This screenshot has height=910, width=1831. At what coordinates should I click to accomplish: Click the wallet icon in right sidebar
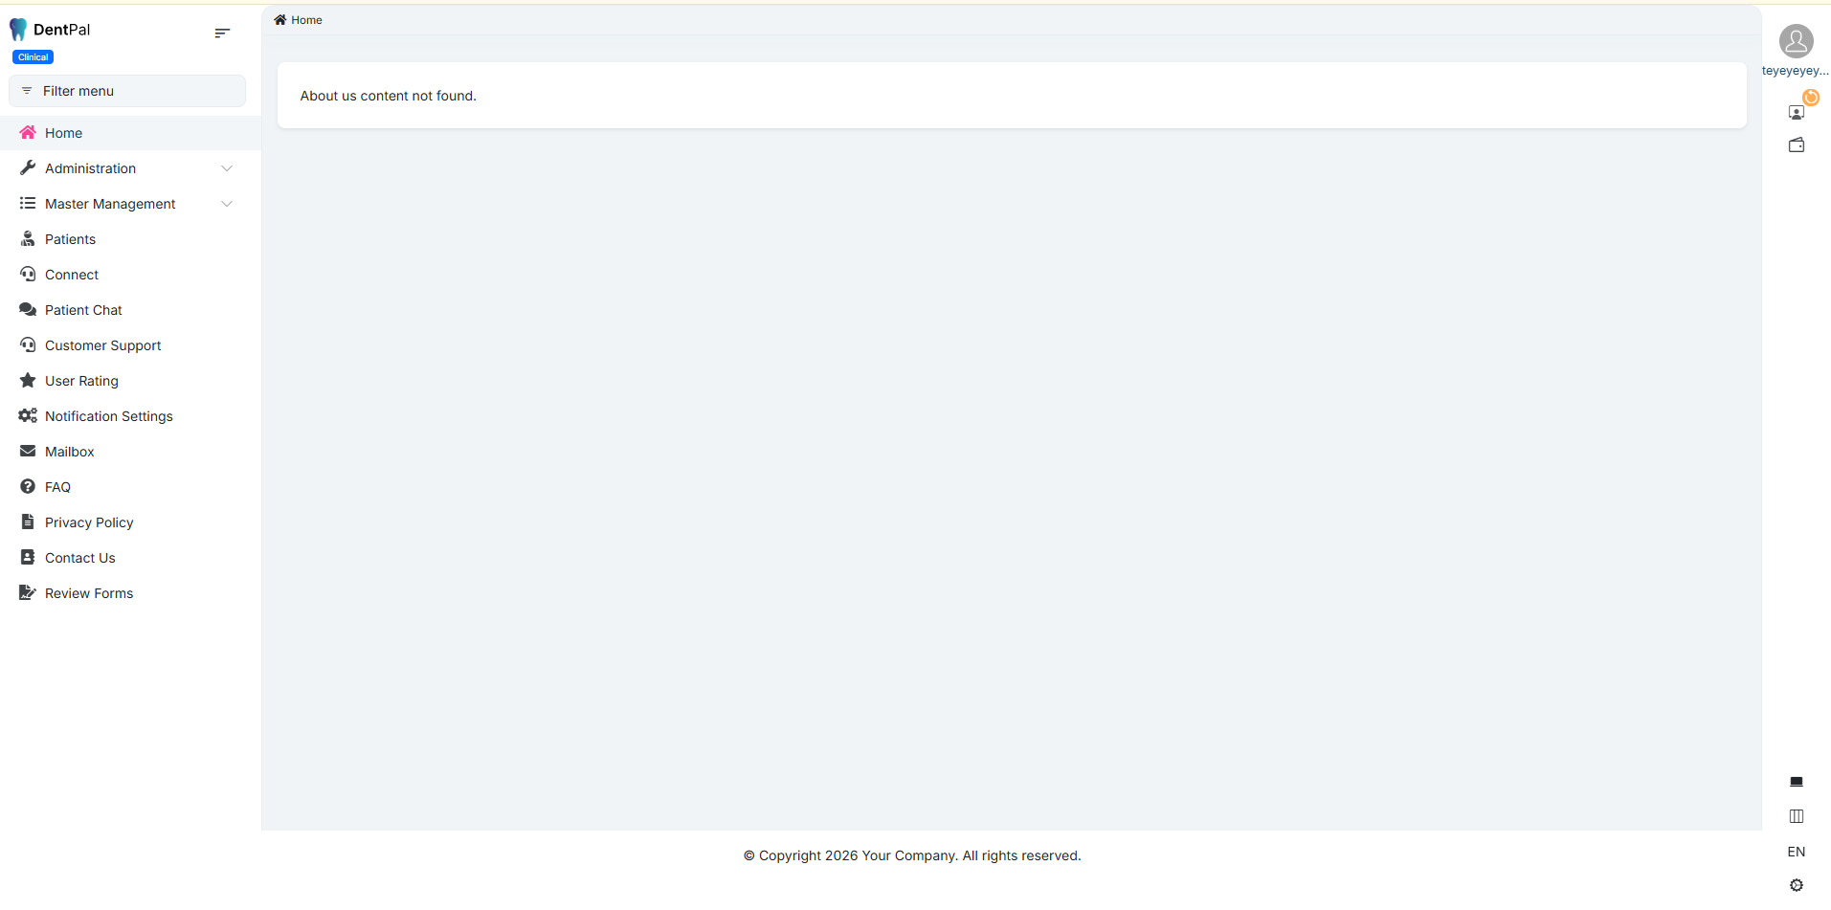pos(1797,145)
